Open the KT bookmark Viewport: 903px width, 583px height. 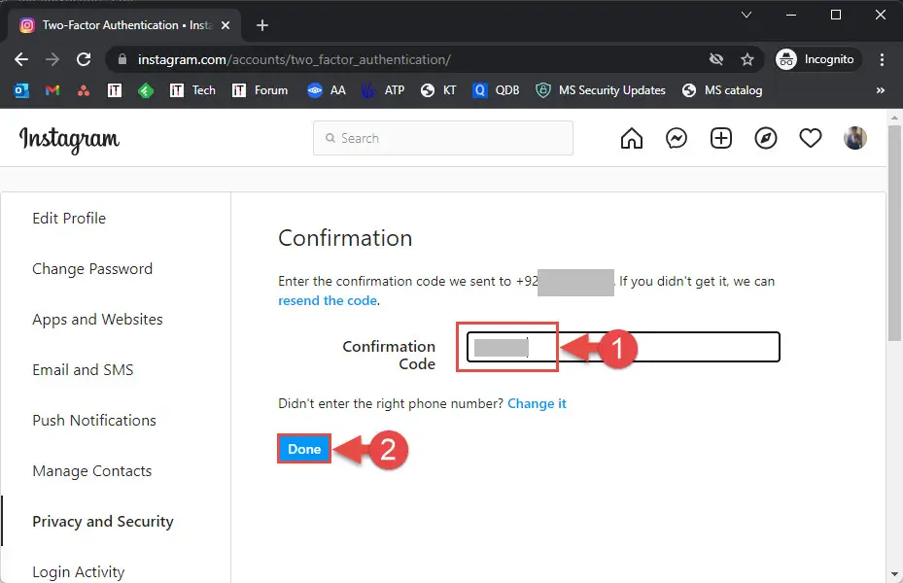click(x=438, y=90)
